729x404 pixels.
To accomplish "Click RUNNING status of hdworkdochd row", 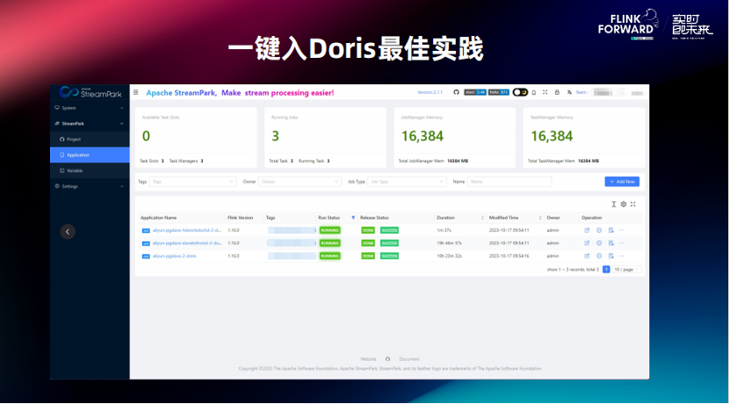I will pyautogui.click(x=329, y=230).
